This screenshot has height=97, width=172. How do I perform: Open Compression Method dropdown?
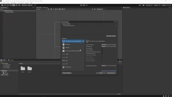(109, 66)
